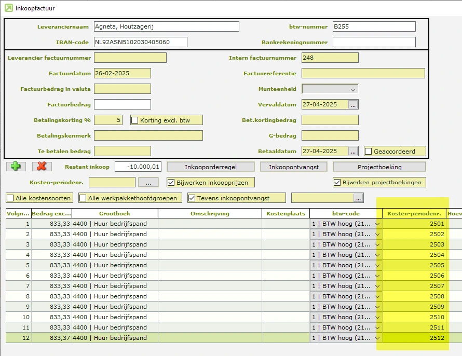Click the Omschrijving column header
This screenshot has height=356, width=462.
coord(210,213)
